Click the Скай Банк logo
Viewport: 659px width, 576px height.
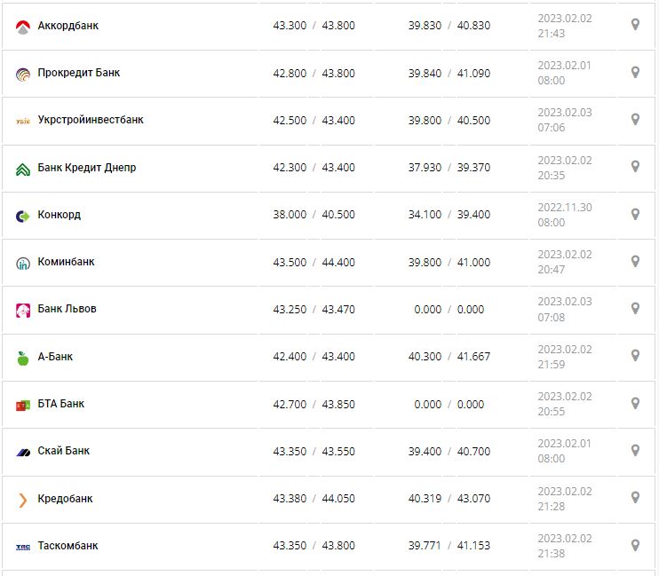coord(23,452)
